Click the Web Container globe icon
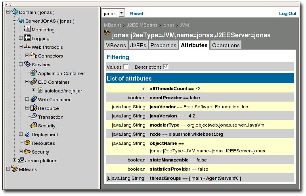This screenshot has height=196, width=306. click(x=34, y=99)
